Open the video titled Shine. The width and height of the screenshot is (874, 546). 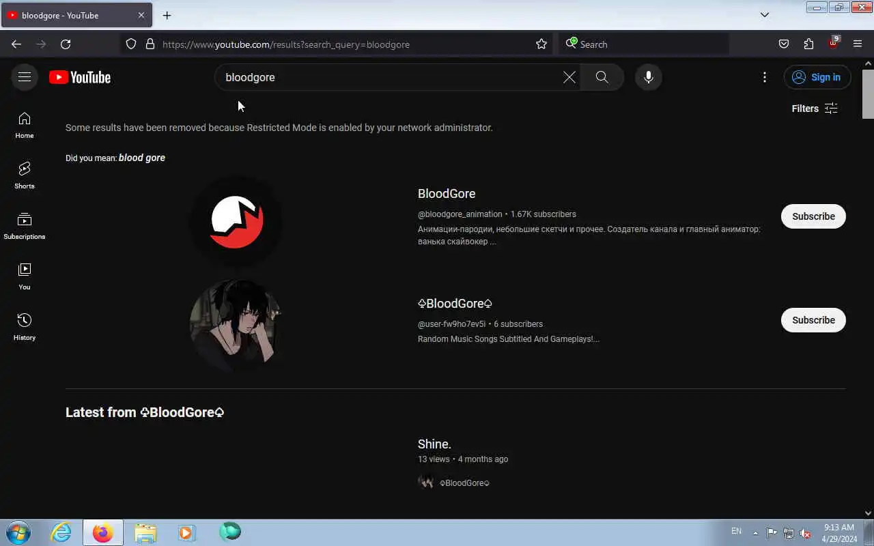pos(434,444)
